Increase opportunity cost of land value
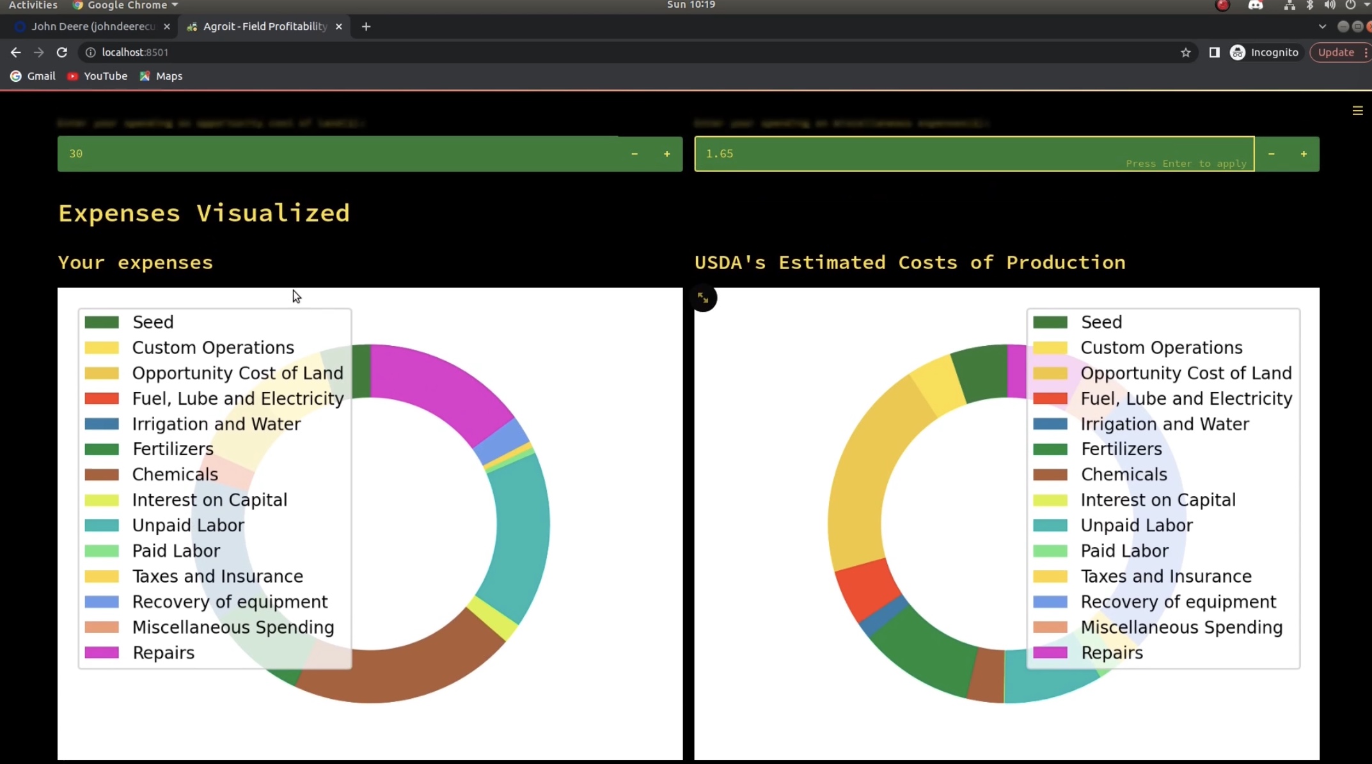Screen dimensions: 1372x764 (x=666, y=154)
